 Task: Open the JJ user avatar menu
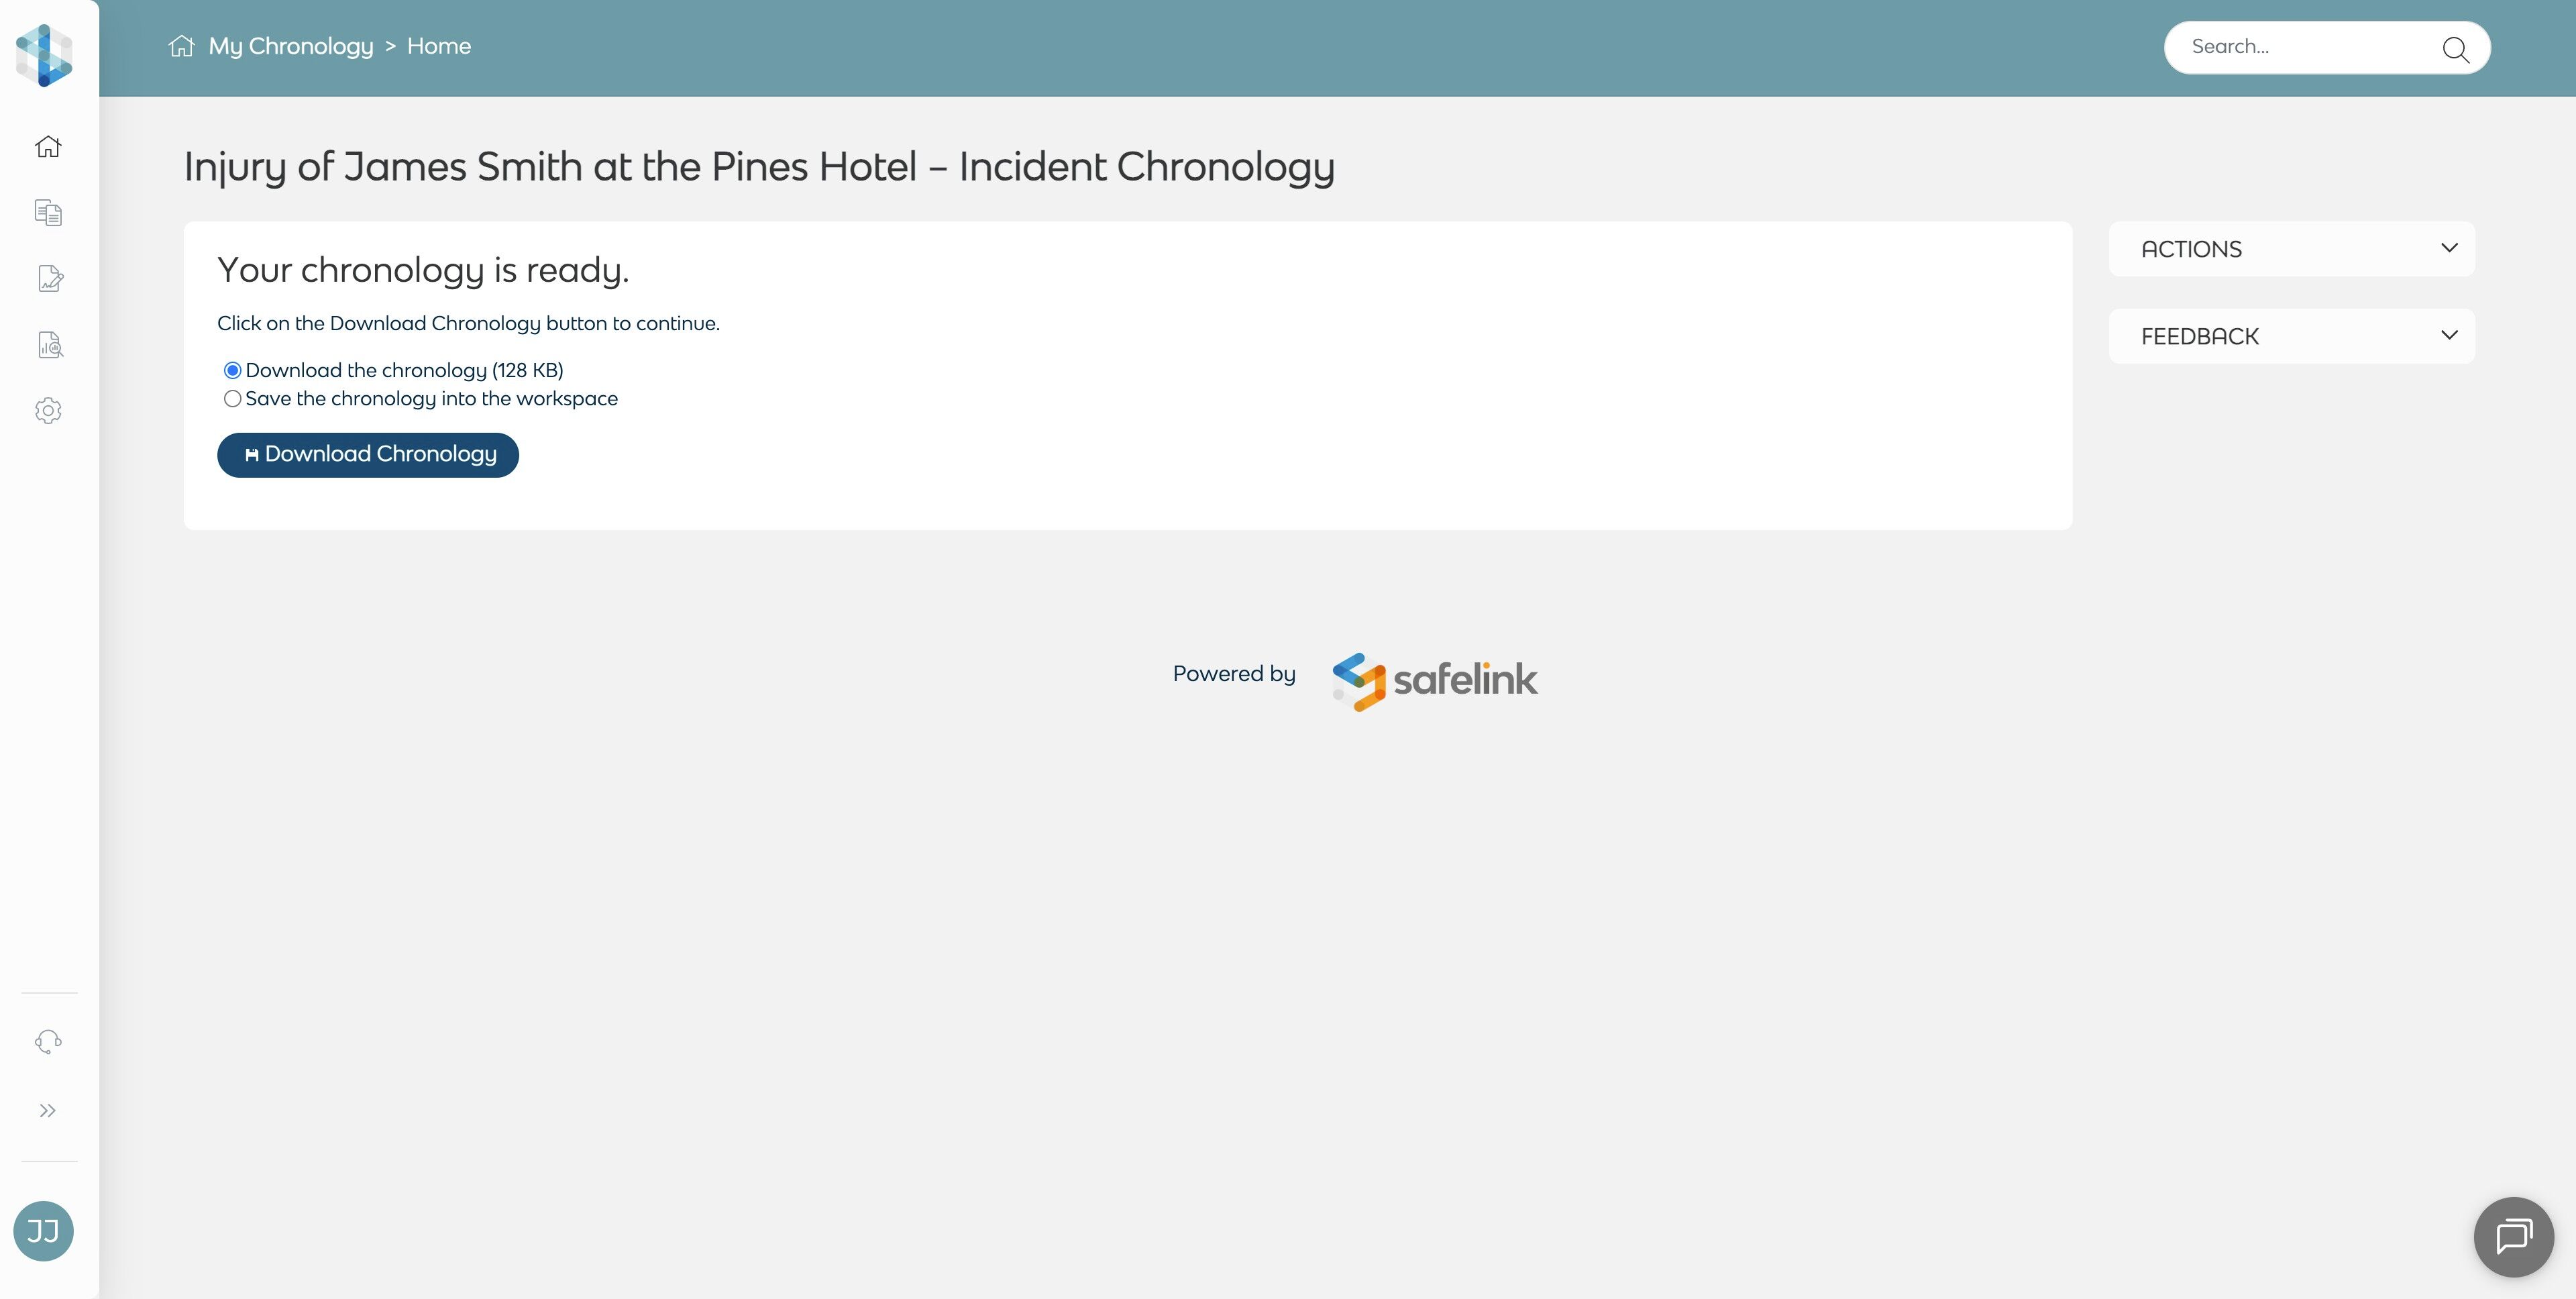(43, 1231)
